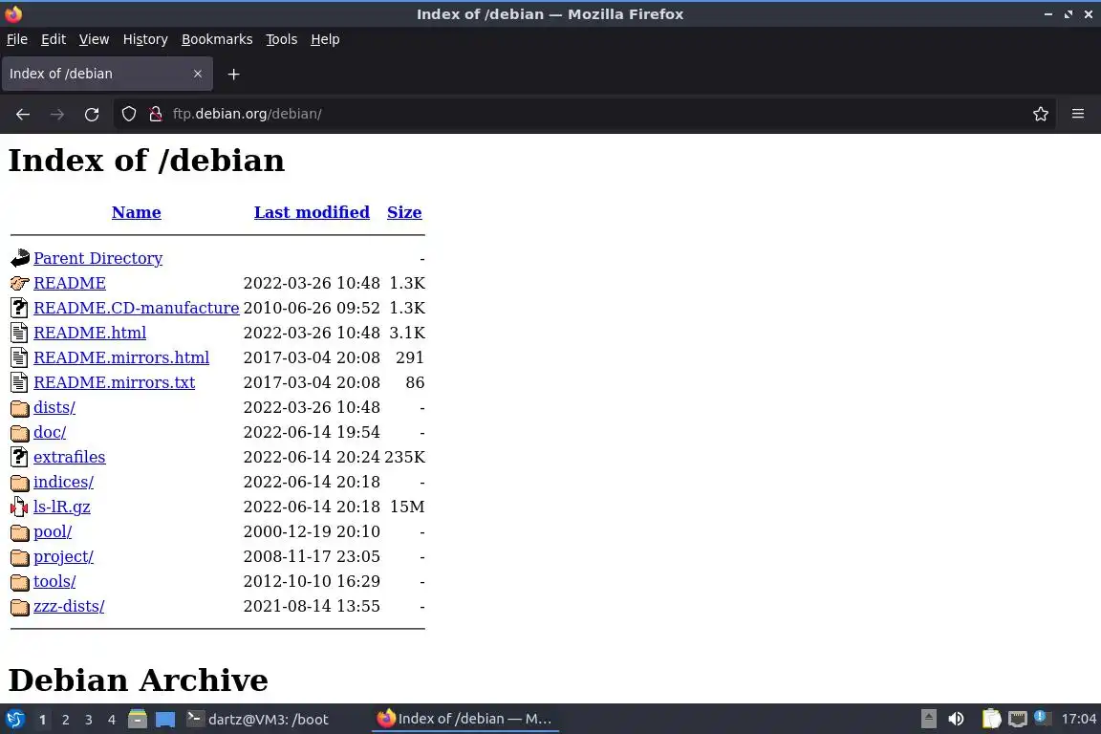Sort the listing by Size
The width and height of the screenshot is (1101, 734).
(x=404, y=212)
